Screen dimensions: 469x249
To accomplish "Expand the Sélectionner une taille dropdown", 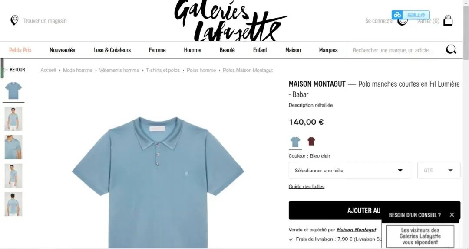I will [x=349, y=170].
